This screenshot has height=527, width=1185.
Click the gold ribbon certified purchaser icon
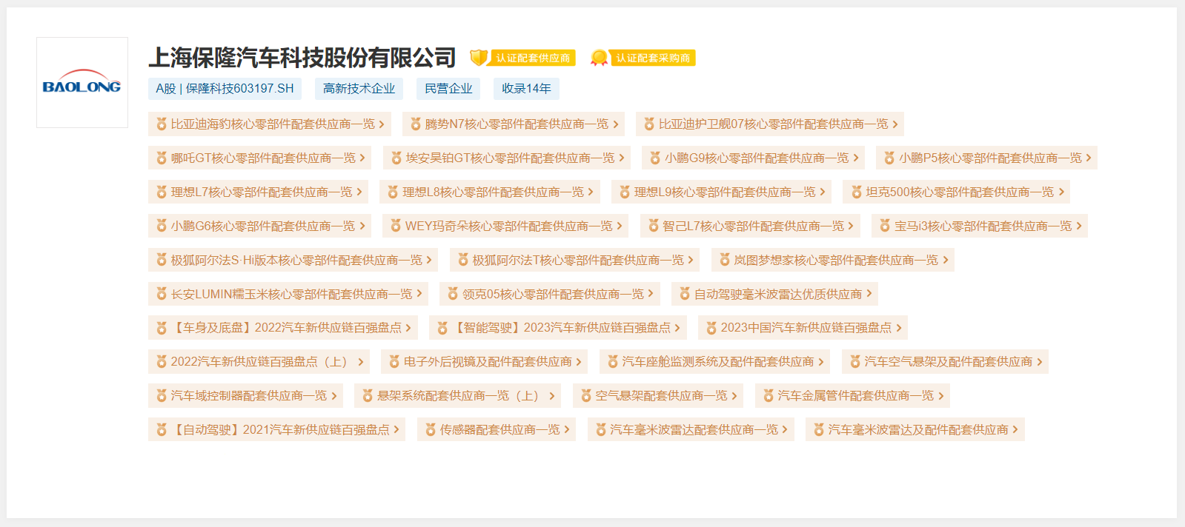coord(599,58)
